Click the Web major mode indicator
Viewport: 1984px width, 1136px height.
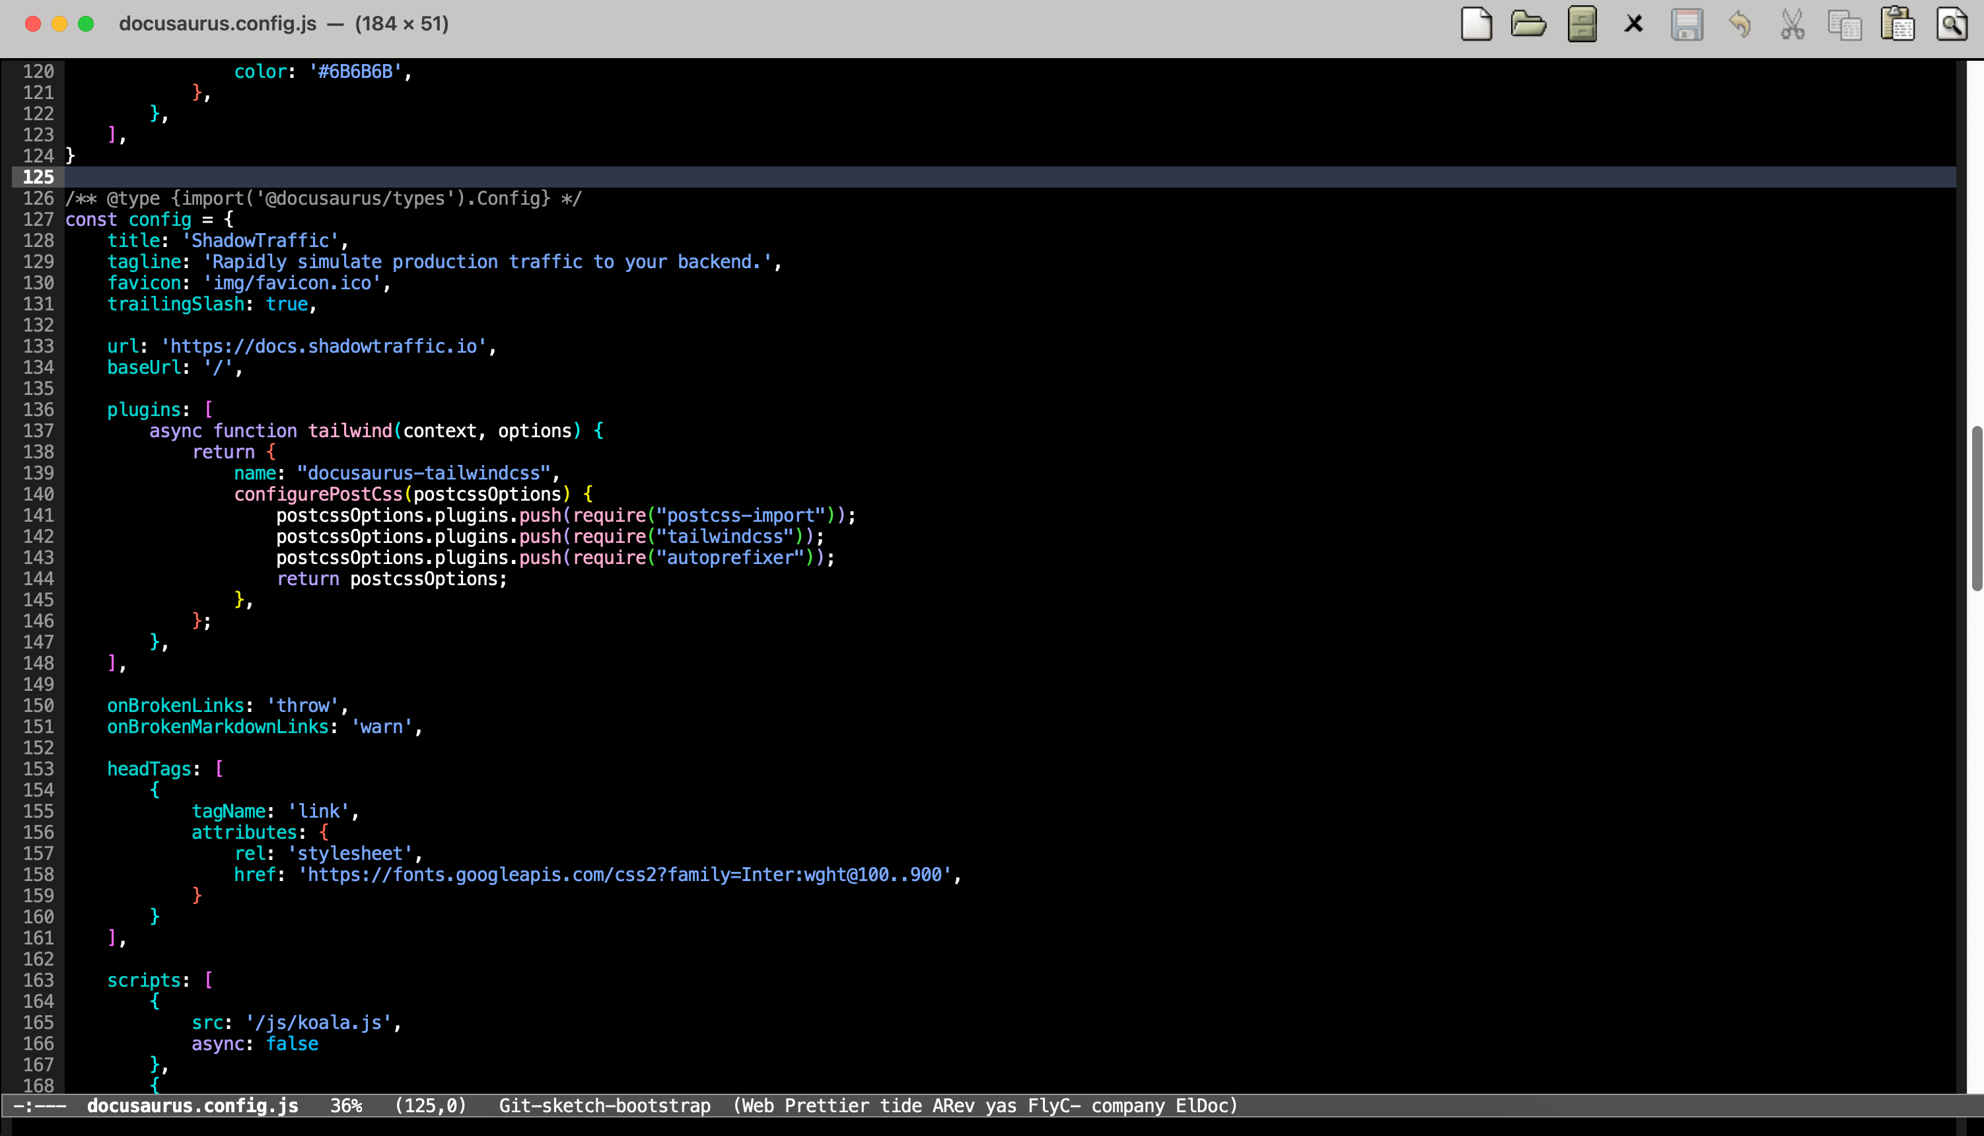(758, 1106)
